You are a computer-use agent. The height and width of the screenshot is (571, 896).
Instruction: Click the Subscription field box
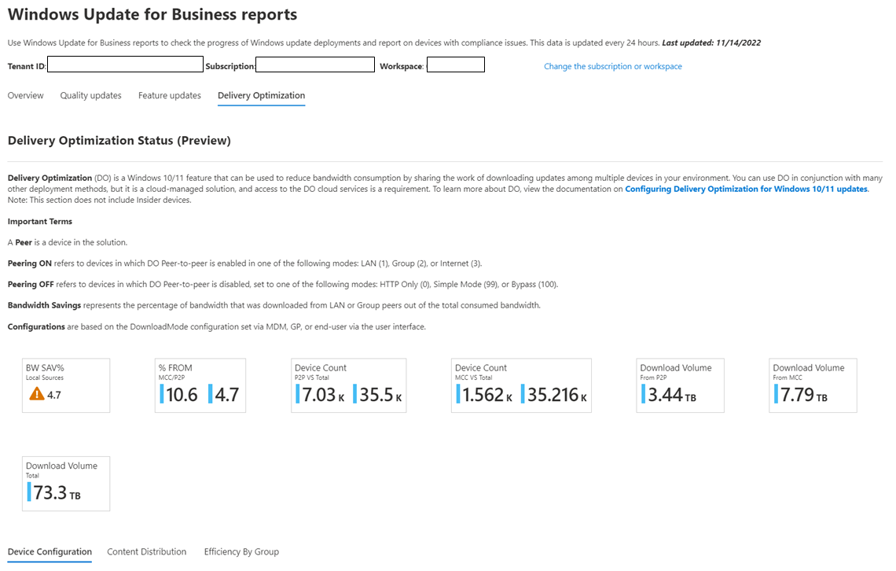pyautogui.click(x=314, y=65)
